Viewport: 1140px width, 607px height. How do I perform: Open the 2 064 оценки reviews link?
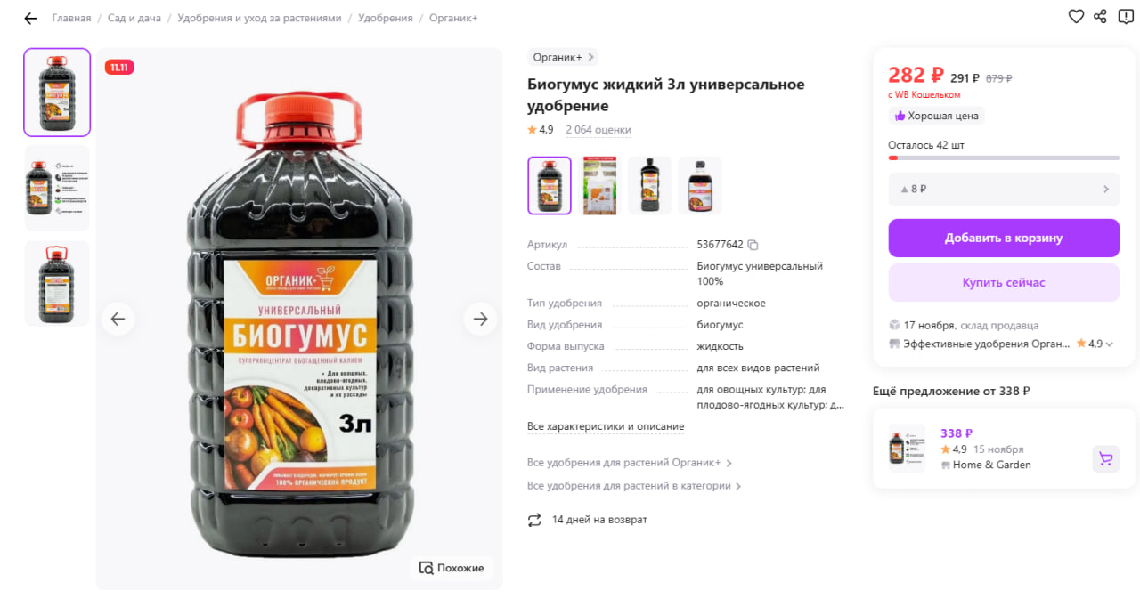point(598,130)
